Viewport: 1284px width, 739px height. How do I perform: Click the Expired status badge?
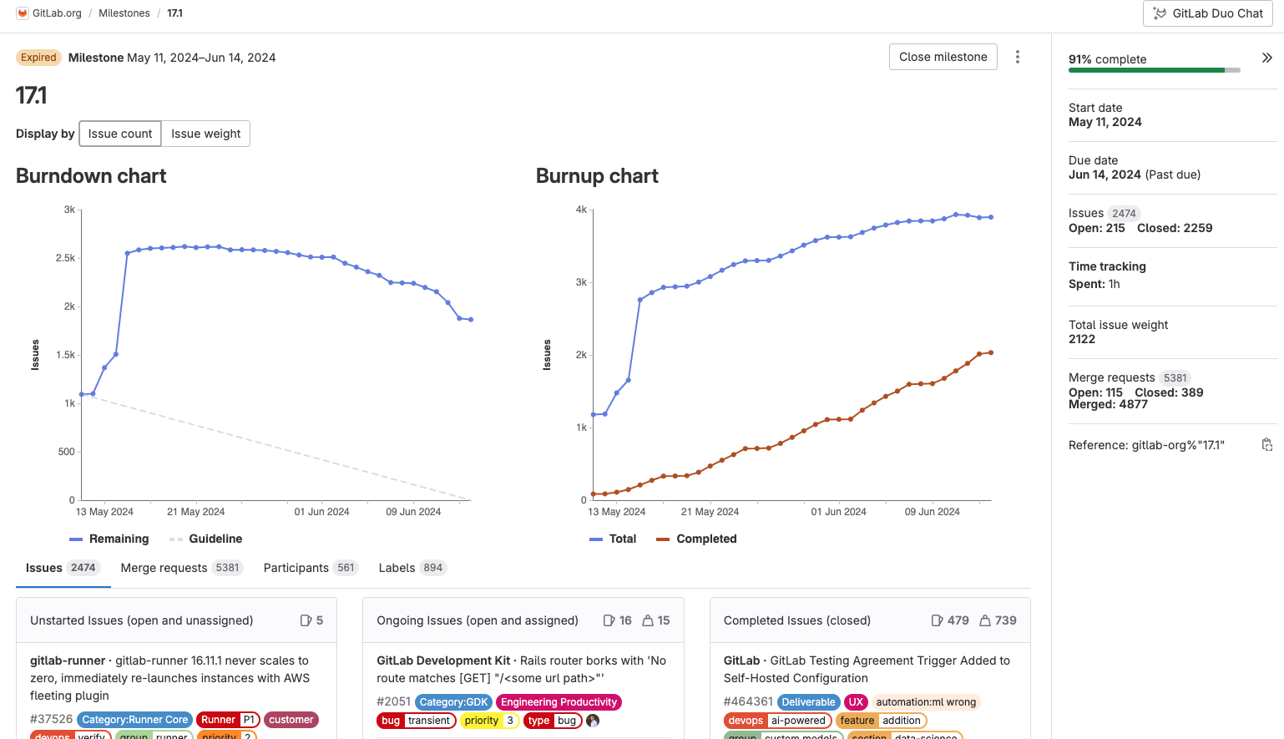click(38, 58)
